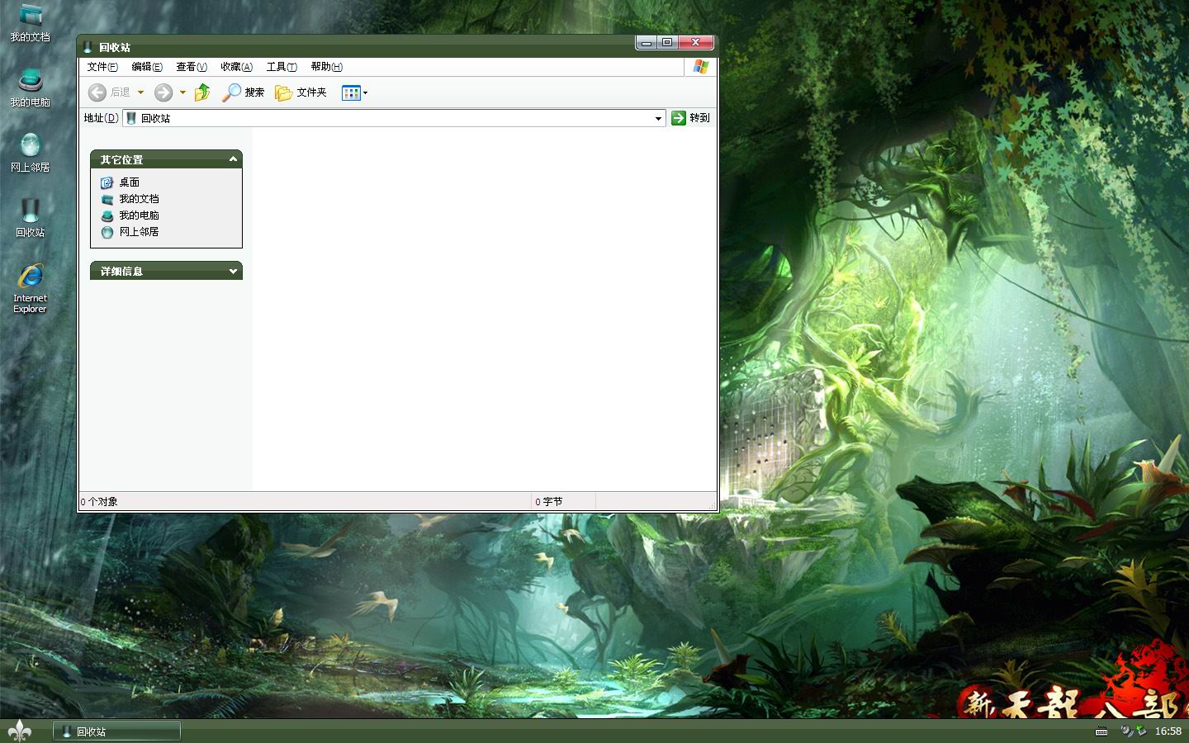Click the Recycle Bin icon in address bar
The width and height of the screenshot is (1189, 743).
coord(131,118)
